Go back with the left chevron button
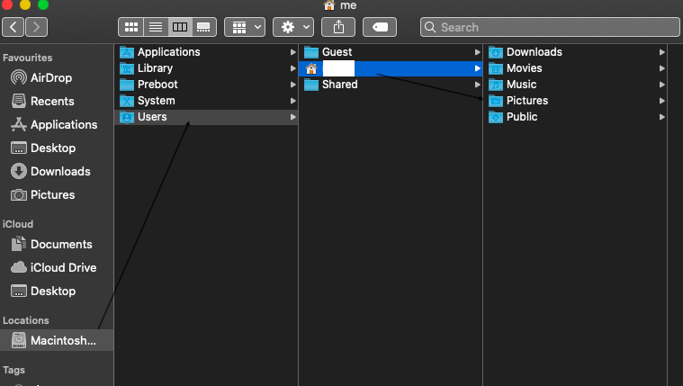The height and width of the screenshot is (386, 683). (x=13, y=27)
